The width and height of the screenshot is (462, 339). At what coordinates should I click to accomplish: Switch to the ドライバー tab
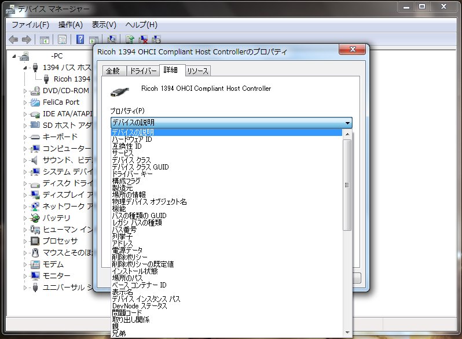[143, 71]
